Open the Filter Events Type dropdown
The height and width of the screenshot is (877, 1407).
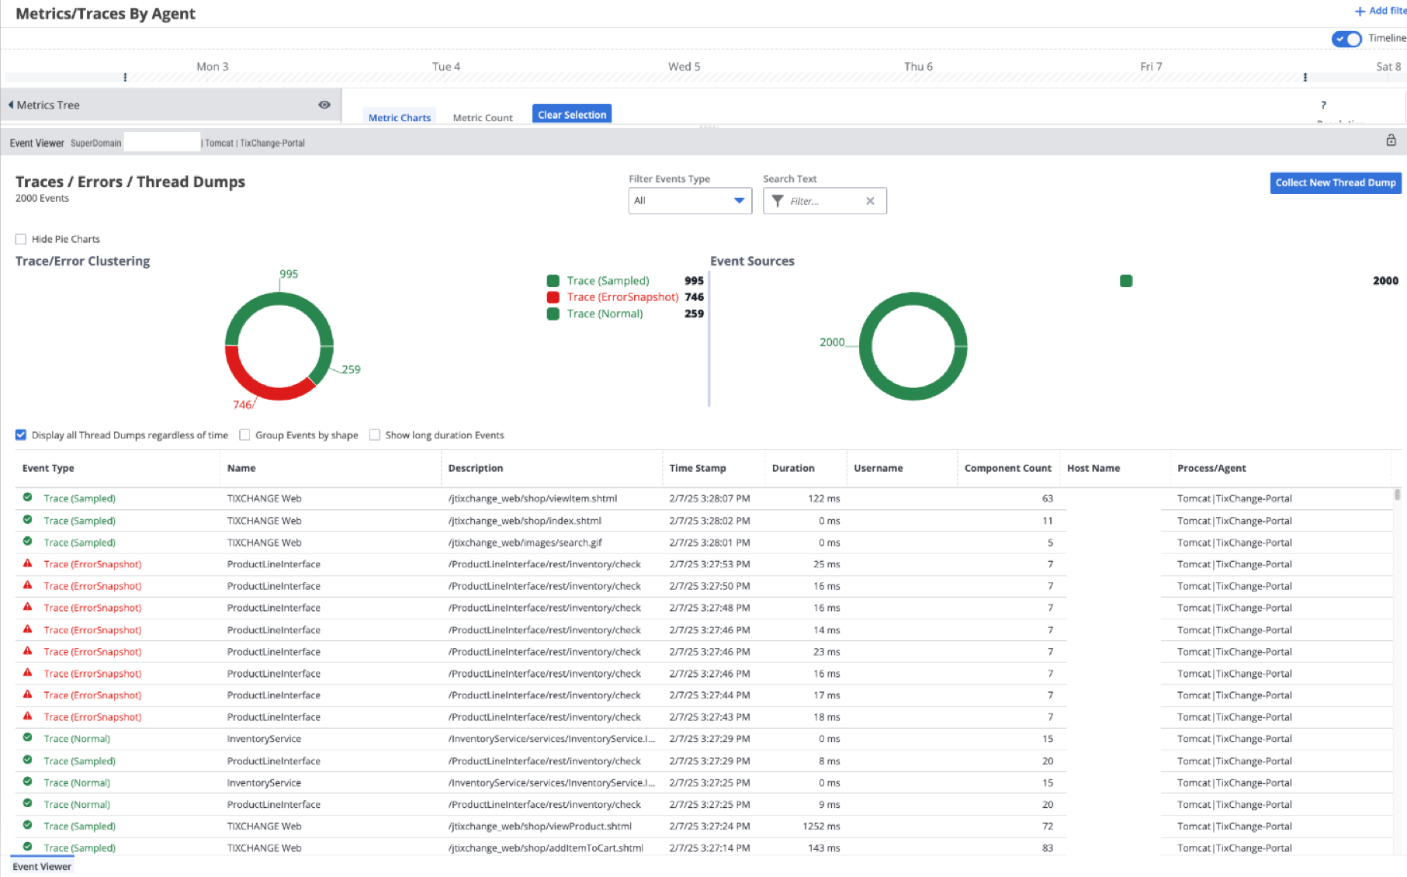click(690, 201)
